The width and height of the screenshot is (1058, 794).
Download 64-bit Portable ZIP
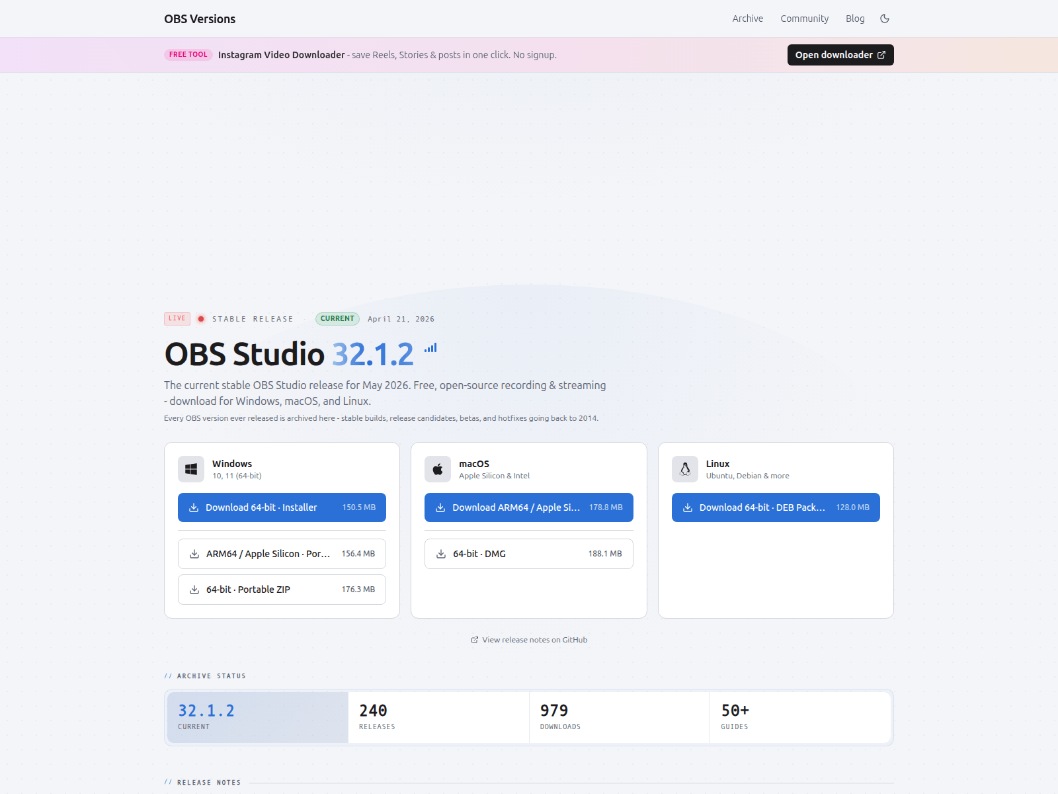(282, 590)
